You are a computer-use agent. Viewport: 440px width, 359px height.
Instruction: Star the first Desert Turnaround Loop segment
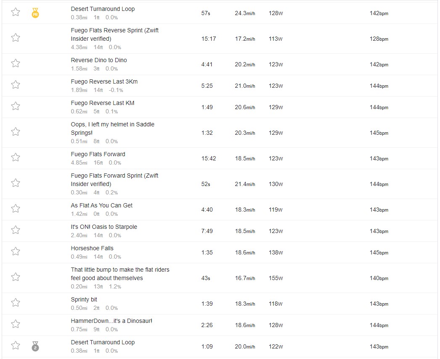16,12
